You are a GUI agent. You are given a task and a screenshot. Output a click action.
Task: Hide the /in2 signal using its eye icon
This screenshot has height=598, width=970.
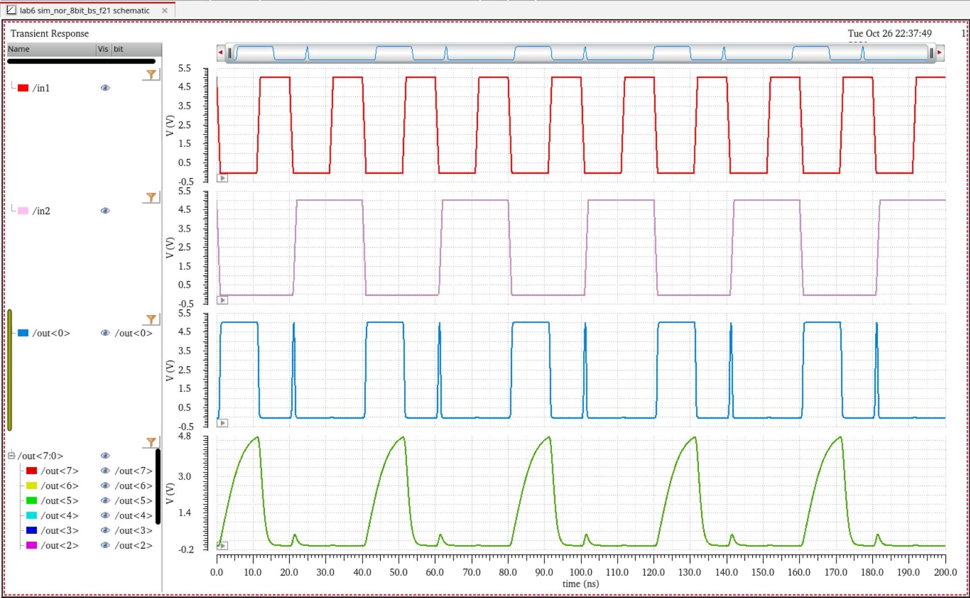pyautogui.click(x=105, y=211)
